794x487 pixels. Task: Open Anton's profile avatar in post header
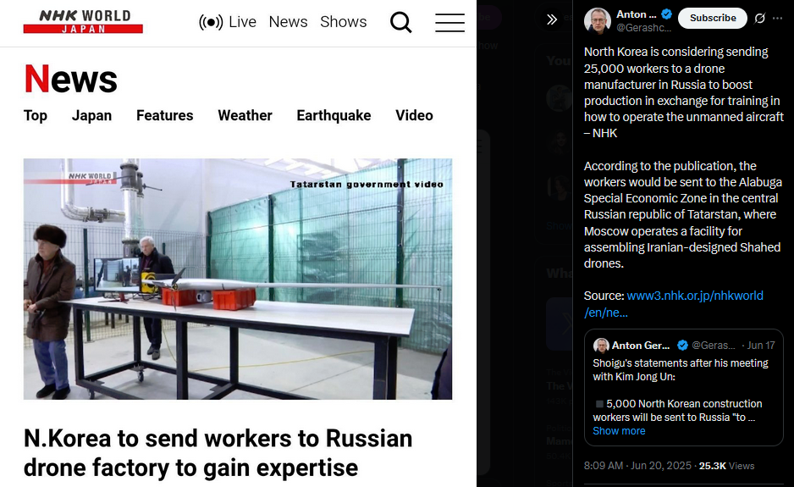point(597,21)
